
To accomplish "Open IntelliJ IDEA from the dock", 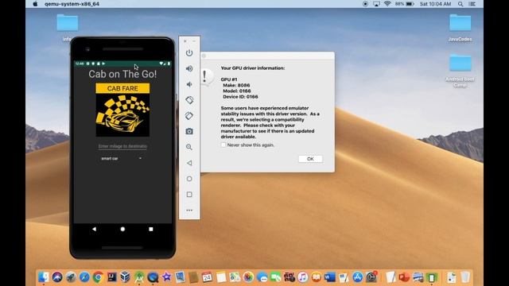I will (111, 277).
